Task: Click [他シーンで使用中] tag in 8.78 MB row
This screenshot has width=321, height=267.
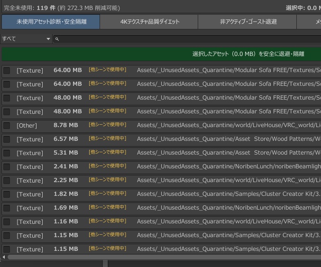Action: pyautogui.click(x=107, y=125)
